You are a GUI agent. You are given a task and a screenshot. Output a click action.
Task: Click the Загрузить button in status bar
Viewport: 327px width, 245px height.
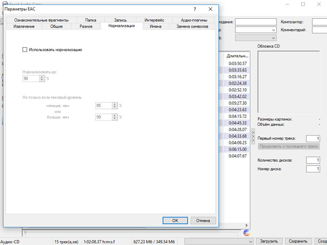(269, 241)
